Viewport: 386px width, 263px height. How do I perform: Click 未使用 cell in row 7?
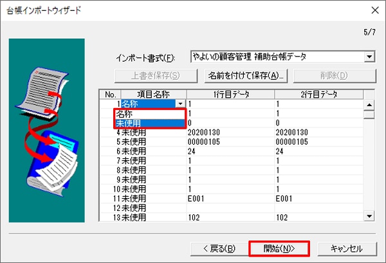(x=153, y=161)
